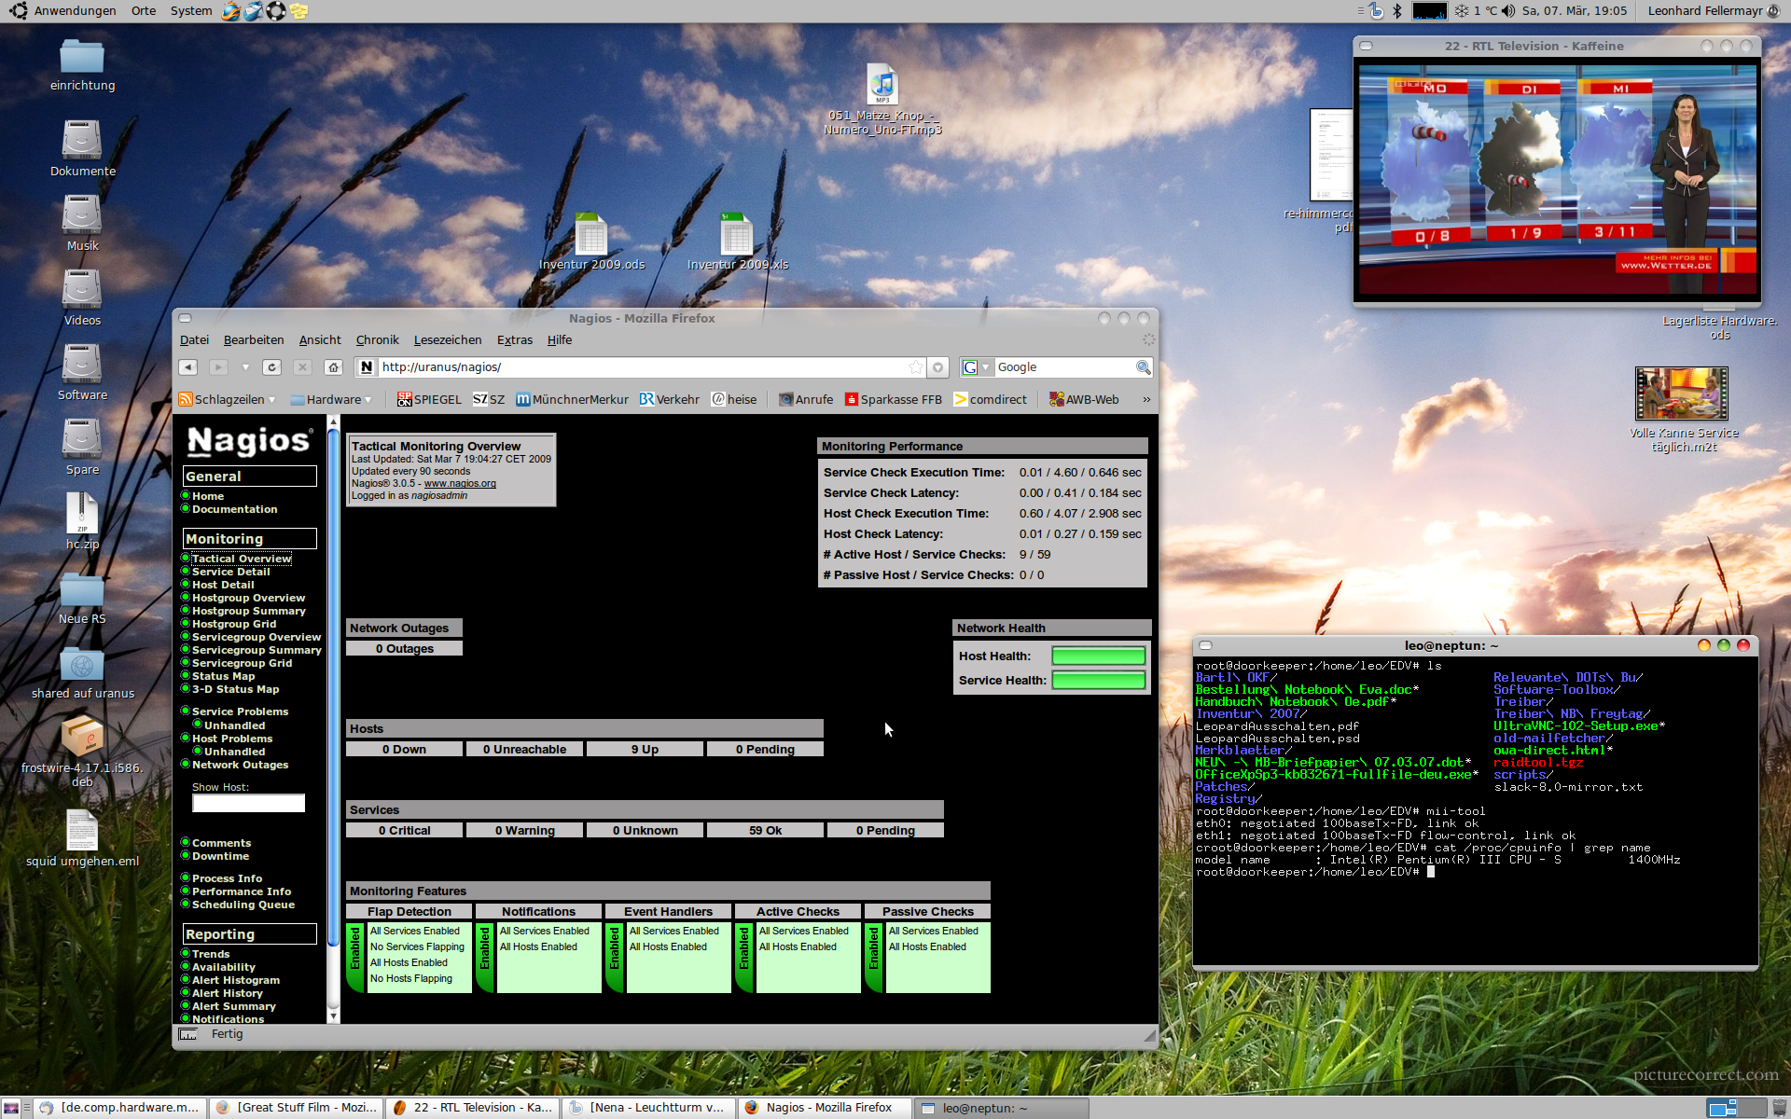Open the Sparkasse FFB bookmark
Image resolution: width=1791 pixels, height=1119 pixels.
pyautogui.click(x=894, y=399)
